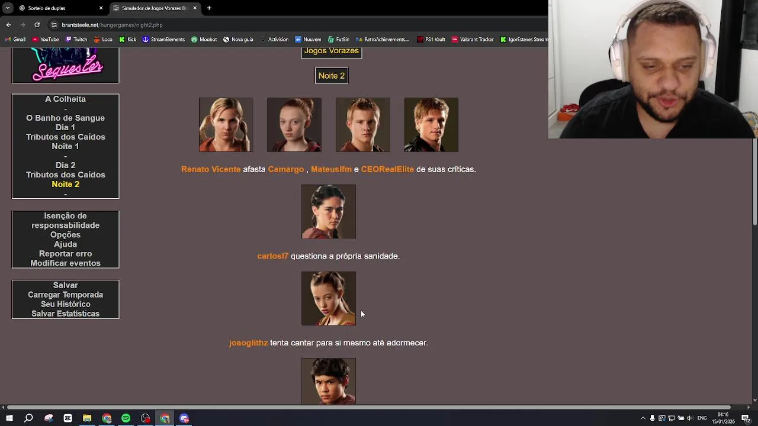The width and height of the screenshot is (758, 426).
Task: Click joaoglithz's tribute portrait
Action: 329,298
